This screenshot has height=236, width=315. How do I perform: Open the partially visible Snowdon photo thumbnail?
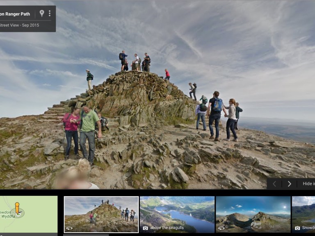(304, 213)
